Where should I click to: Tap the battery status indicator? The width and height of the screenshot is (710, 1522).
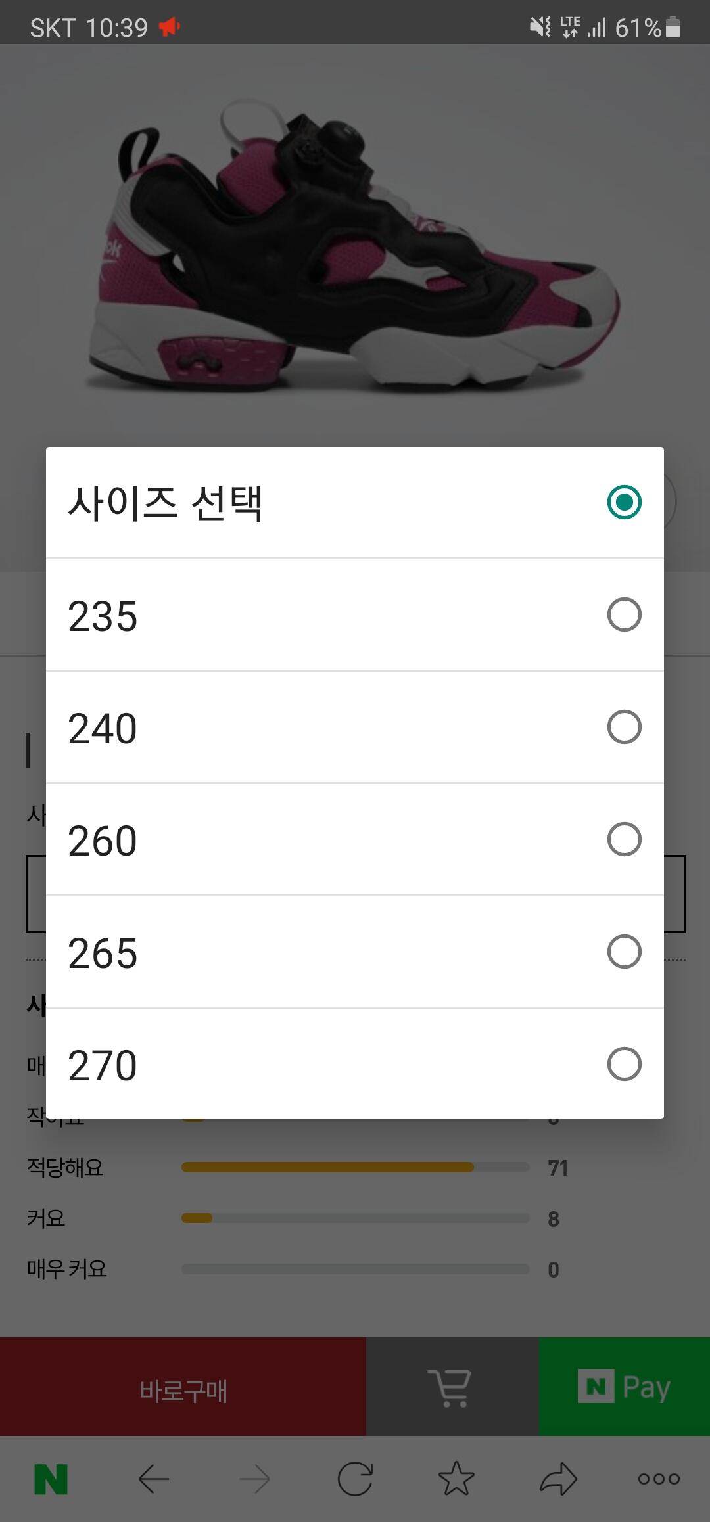coord(673,28)
